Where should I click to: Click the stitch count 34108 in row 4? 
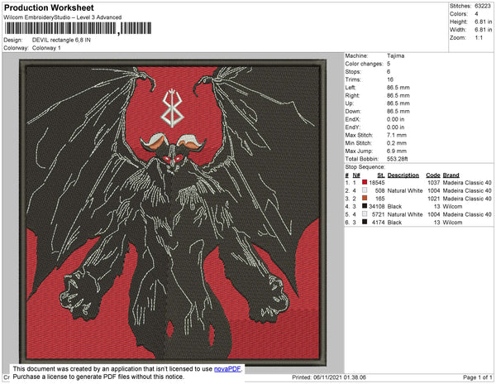[377, 206]
